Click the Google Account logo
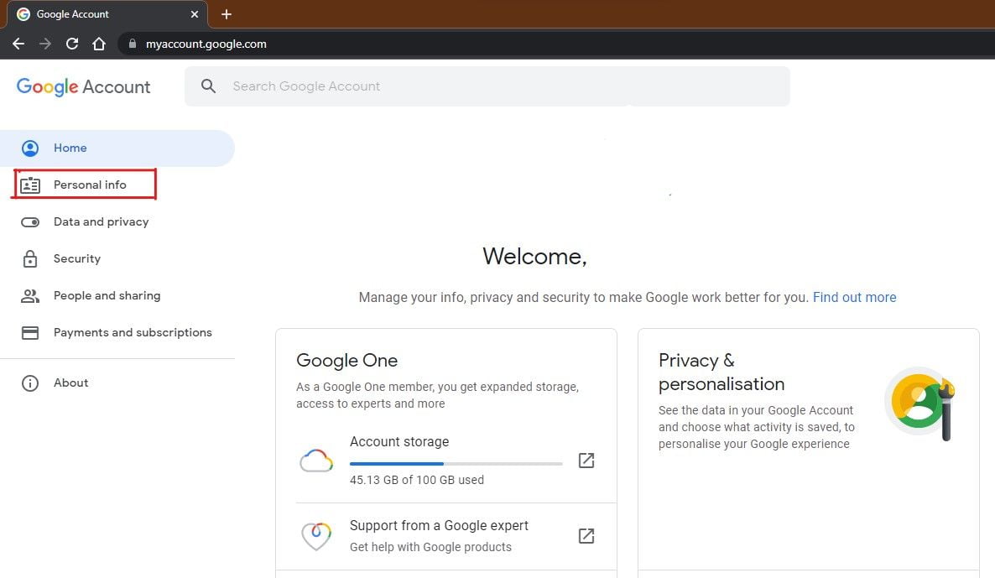 tap(83, 86)
